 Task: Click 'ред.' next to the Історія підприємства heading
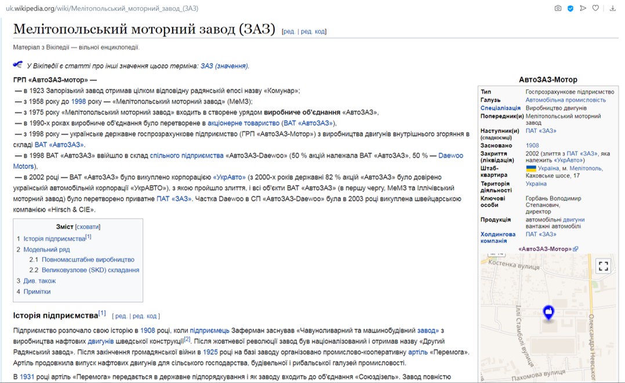121,316
